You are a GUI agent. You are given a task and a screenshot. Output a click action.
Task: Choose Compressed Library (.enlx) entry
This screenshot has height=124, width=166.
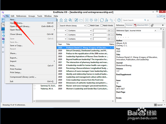tap(31, 77)
